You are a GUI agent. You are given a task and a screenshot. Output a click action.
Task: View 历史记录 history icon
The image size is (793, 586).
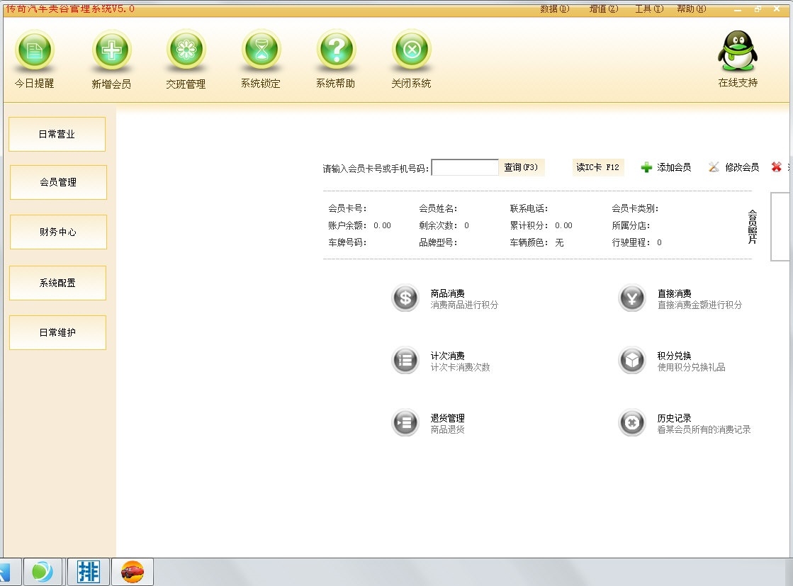tap(631, 423)
